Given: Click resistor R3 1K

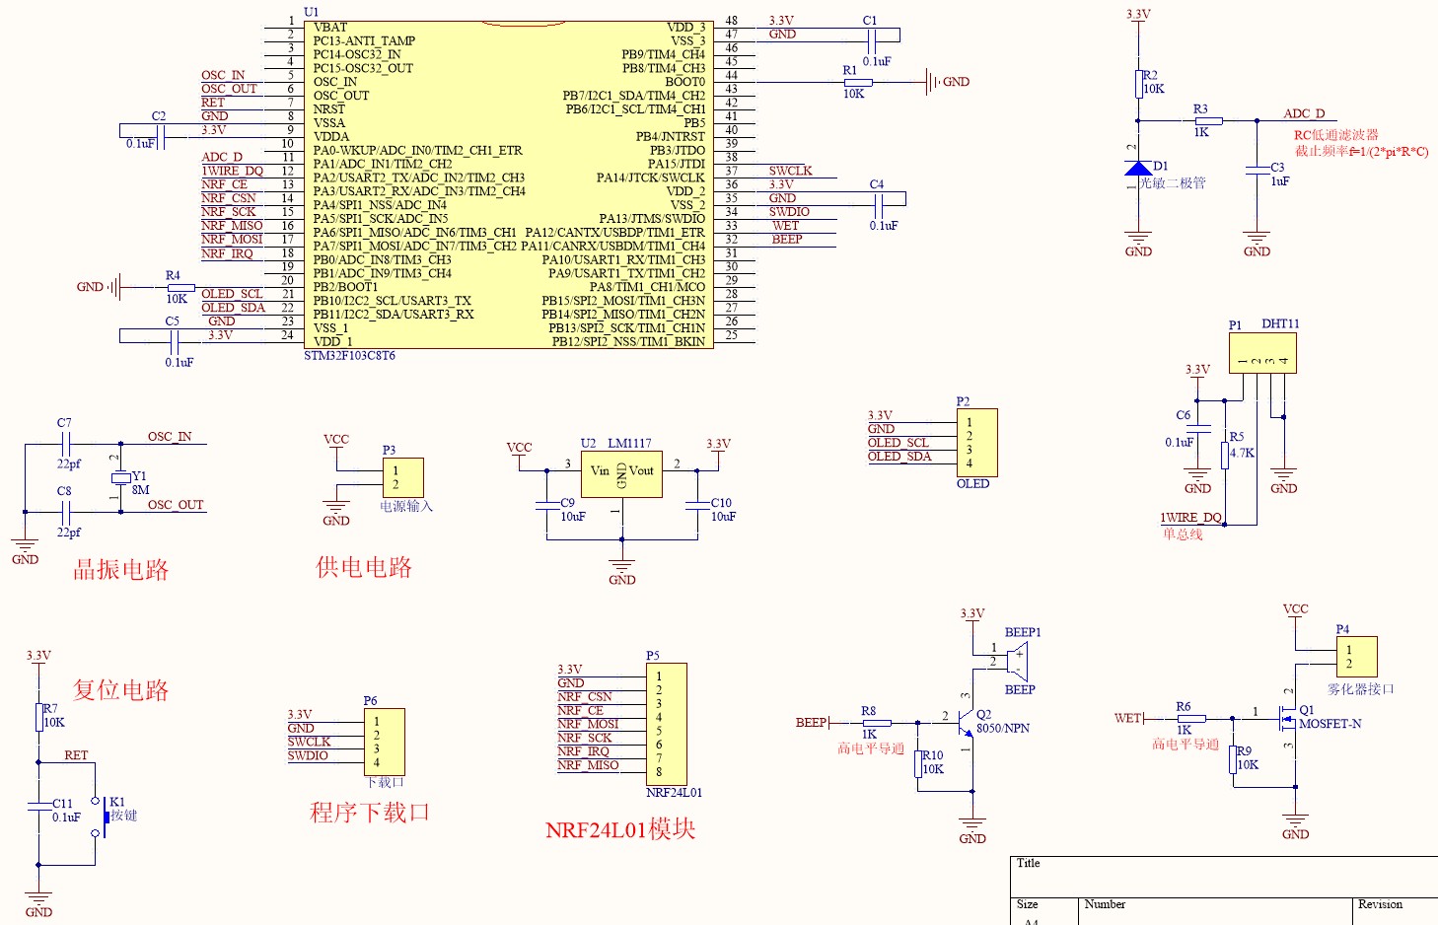Looking at the screenshot, I should 1208,121.
